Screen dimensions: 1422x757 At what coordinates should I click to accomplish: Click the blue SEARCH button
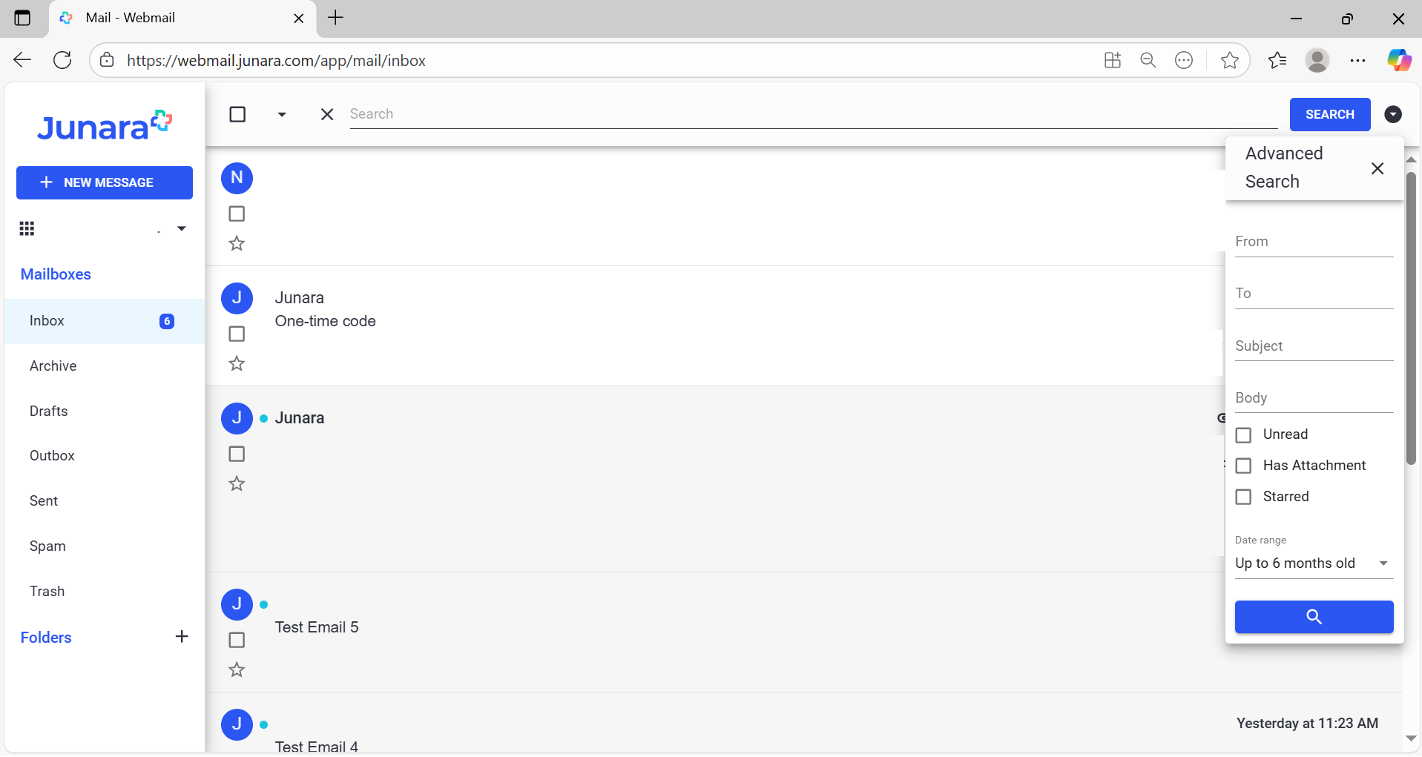pos(1329,114)
